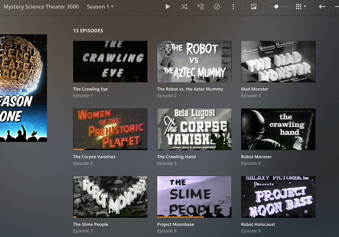Click 'The Robot vs. the Aztec Mummy' title
This screenshot has height=237, width=339.
(x=190, y=89)
